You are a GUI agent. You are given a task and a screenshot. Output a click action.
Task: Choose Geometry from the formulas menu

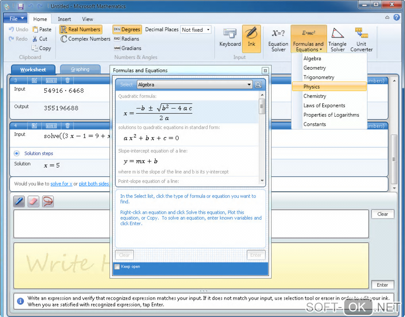[329, 68]
